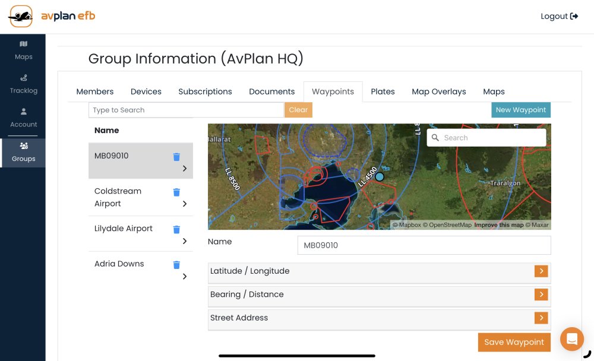Open the Account sidebar section
The width and height of the screenshot is (594, 361).
point(24,118)
